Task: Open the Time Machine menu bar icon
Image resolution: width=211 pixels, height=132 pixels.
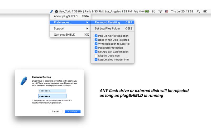Action: (154, 11)
